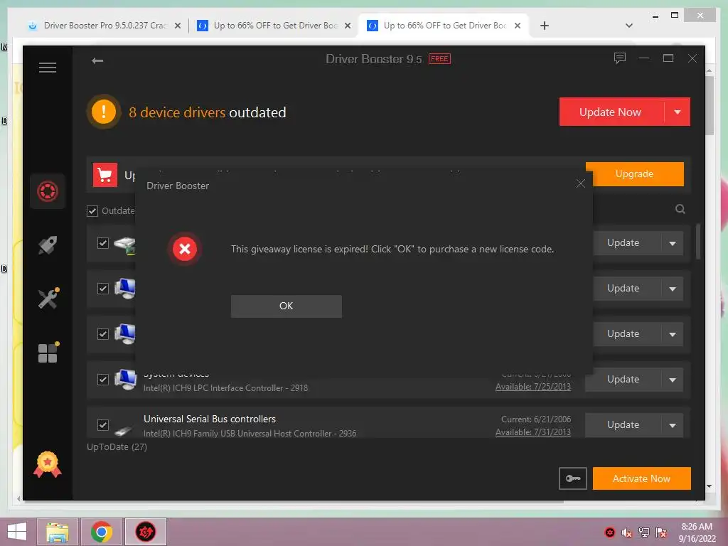
Task: Expand the second row Update dropdown arrow
Action: click(x=673, y=289)
